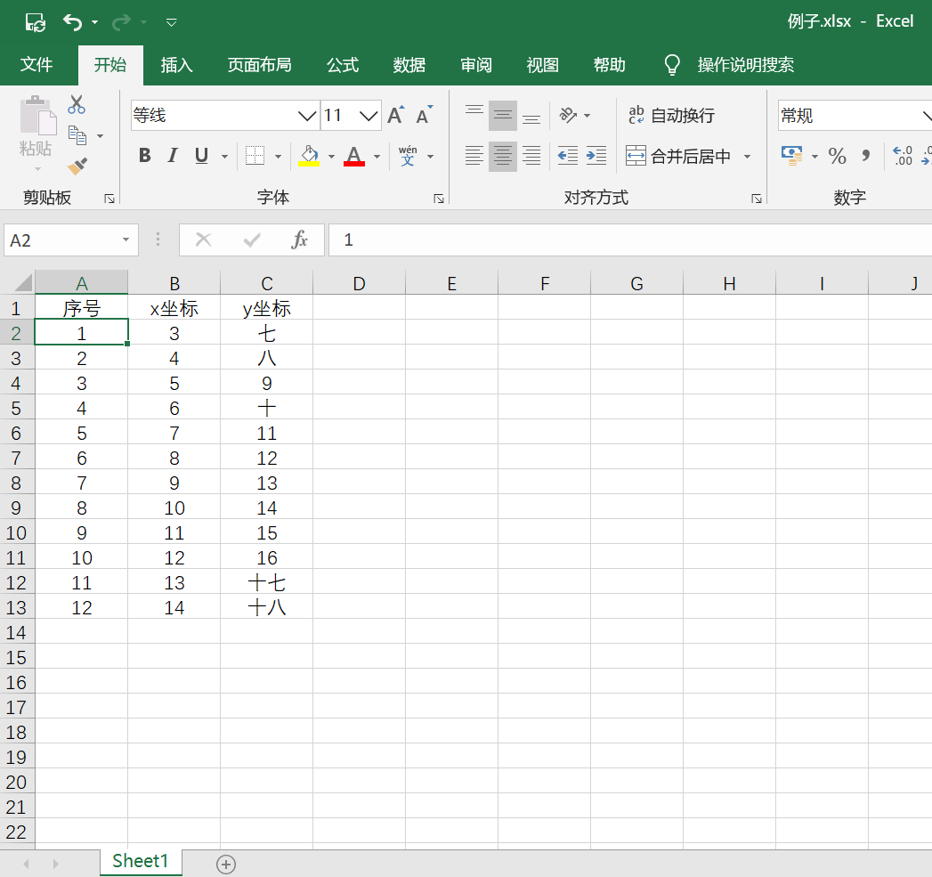Open the 文件 menu
This screenshot has height=877, width=932.
(x=36, y=64)
